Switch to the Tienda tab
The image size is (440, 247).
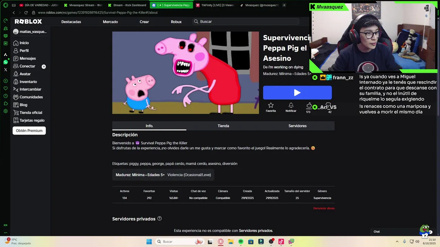coord(223,126)
